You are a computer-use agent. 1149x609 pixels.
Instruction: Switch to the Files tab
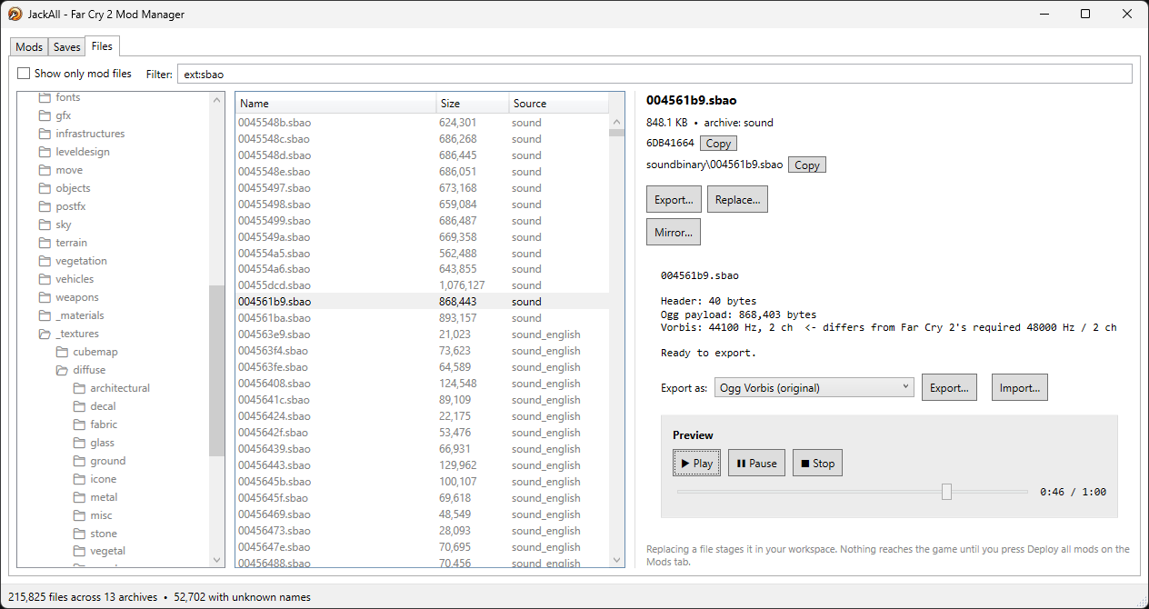tap(102, 46)
